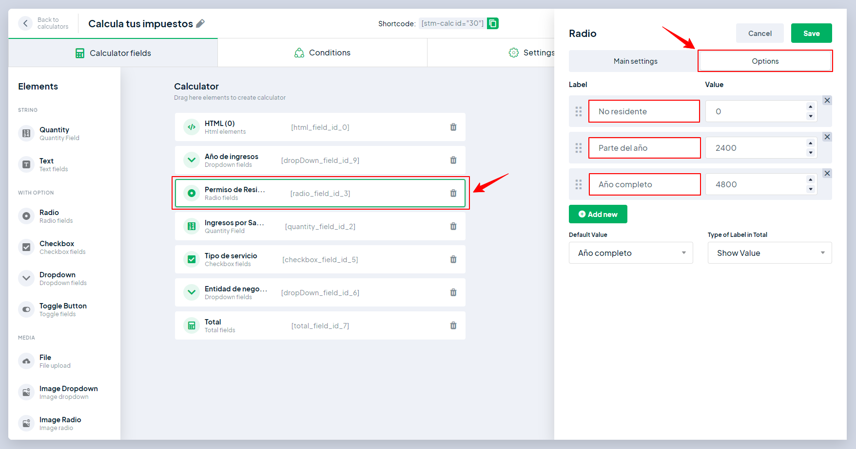
Task: Select the Año de ingresos dropdown field
Action: (320, 160)
